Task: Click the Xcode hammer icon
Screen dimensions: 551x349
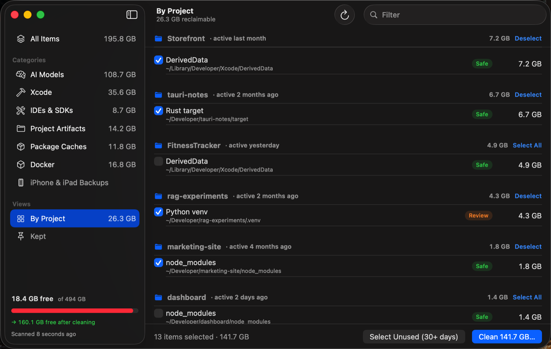Action: click(21, 92)
